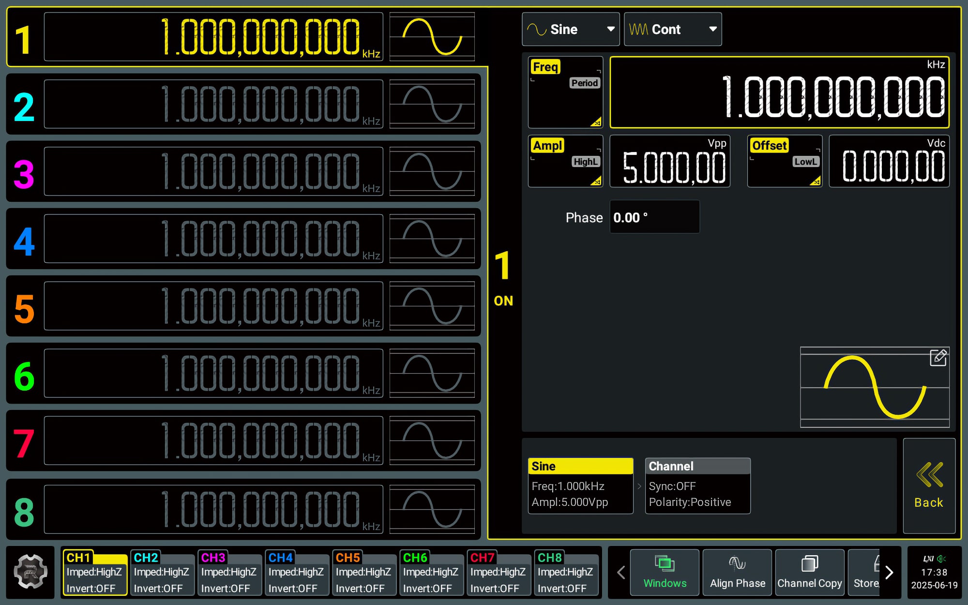
Task: Click the large yellow channel 1 number
Action: pos(23,40)
